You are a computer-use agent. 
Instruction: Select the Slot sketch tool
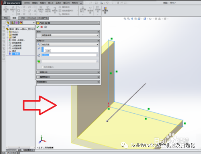(18, 14)
